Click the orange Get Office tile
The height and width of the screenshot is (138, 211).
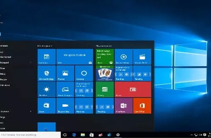click(142, 106)
